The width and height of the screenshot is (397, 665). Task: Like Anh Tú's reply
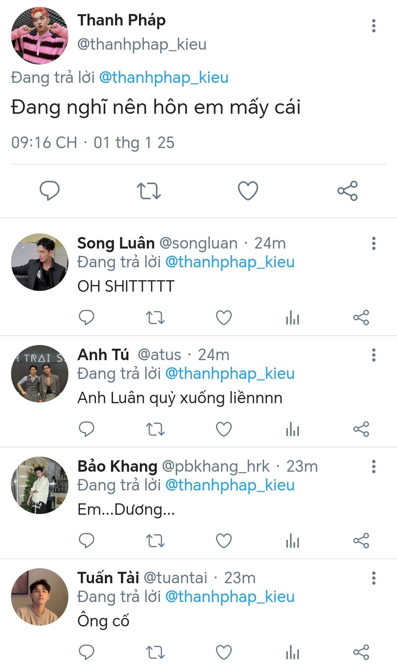click(x=223, y=429)
